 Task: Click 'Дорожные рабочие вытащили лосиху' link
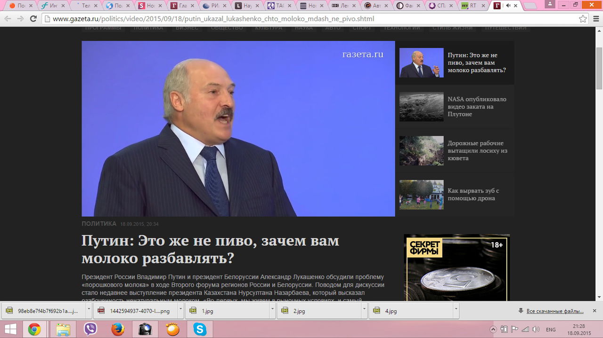coord(477,150)
